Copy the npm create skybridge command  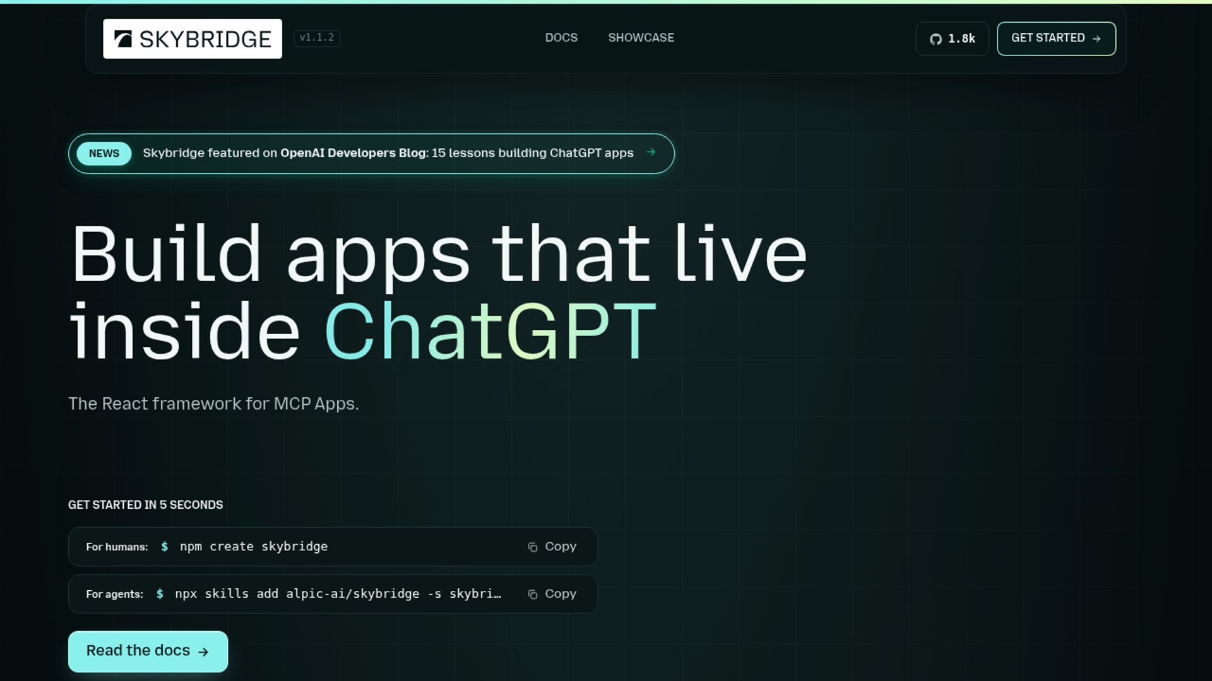552,547
